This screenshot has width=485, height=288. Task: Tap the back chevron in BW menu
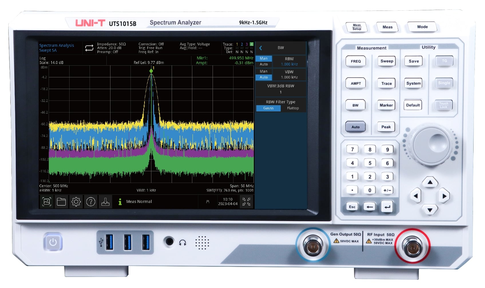click(x=261, y=48)
